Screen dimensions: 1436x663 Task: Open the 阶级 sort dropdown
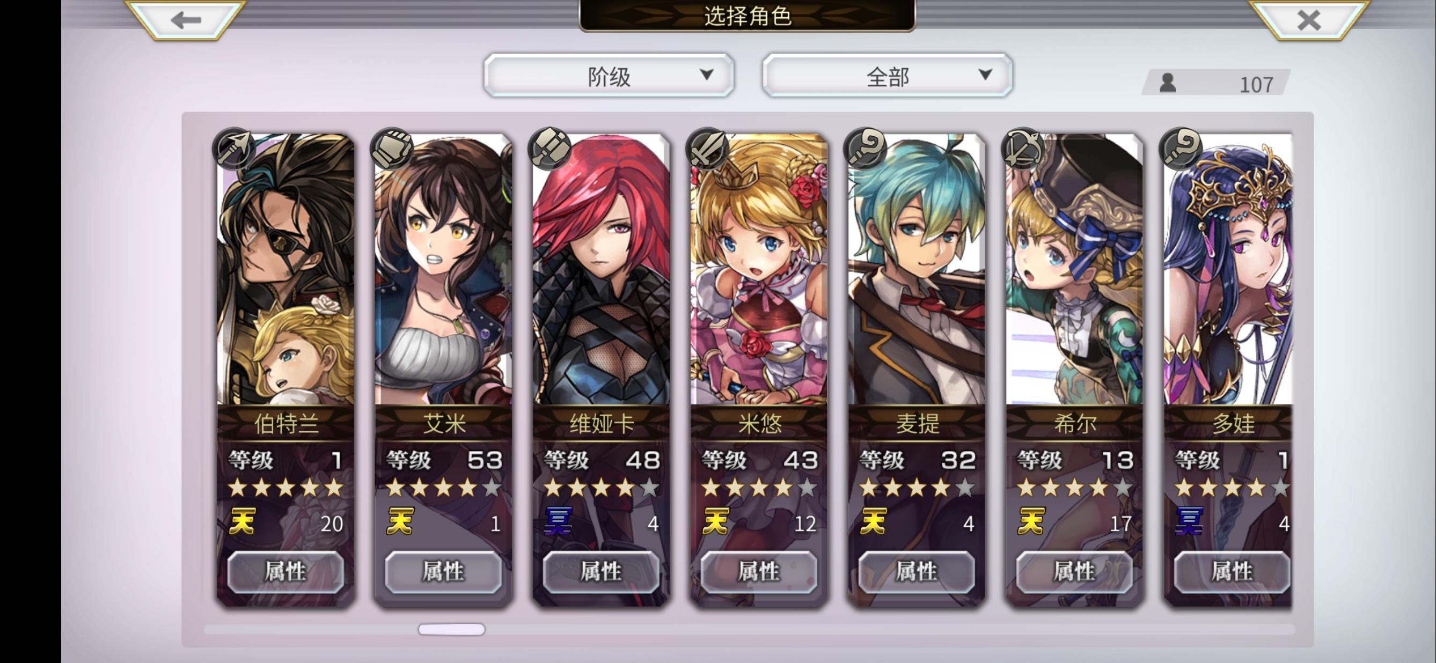click(x=609, y=76)
